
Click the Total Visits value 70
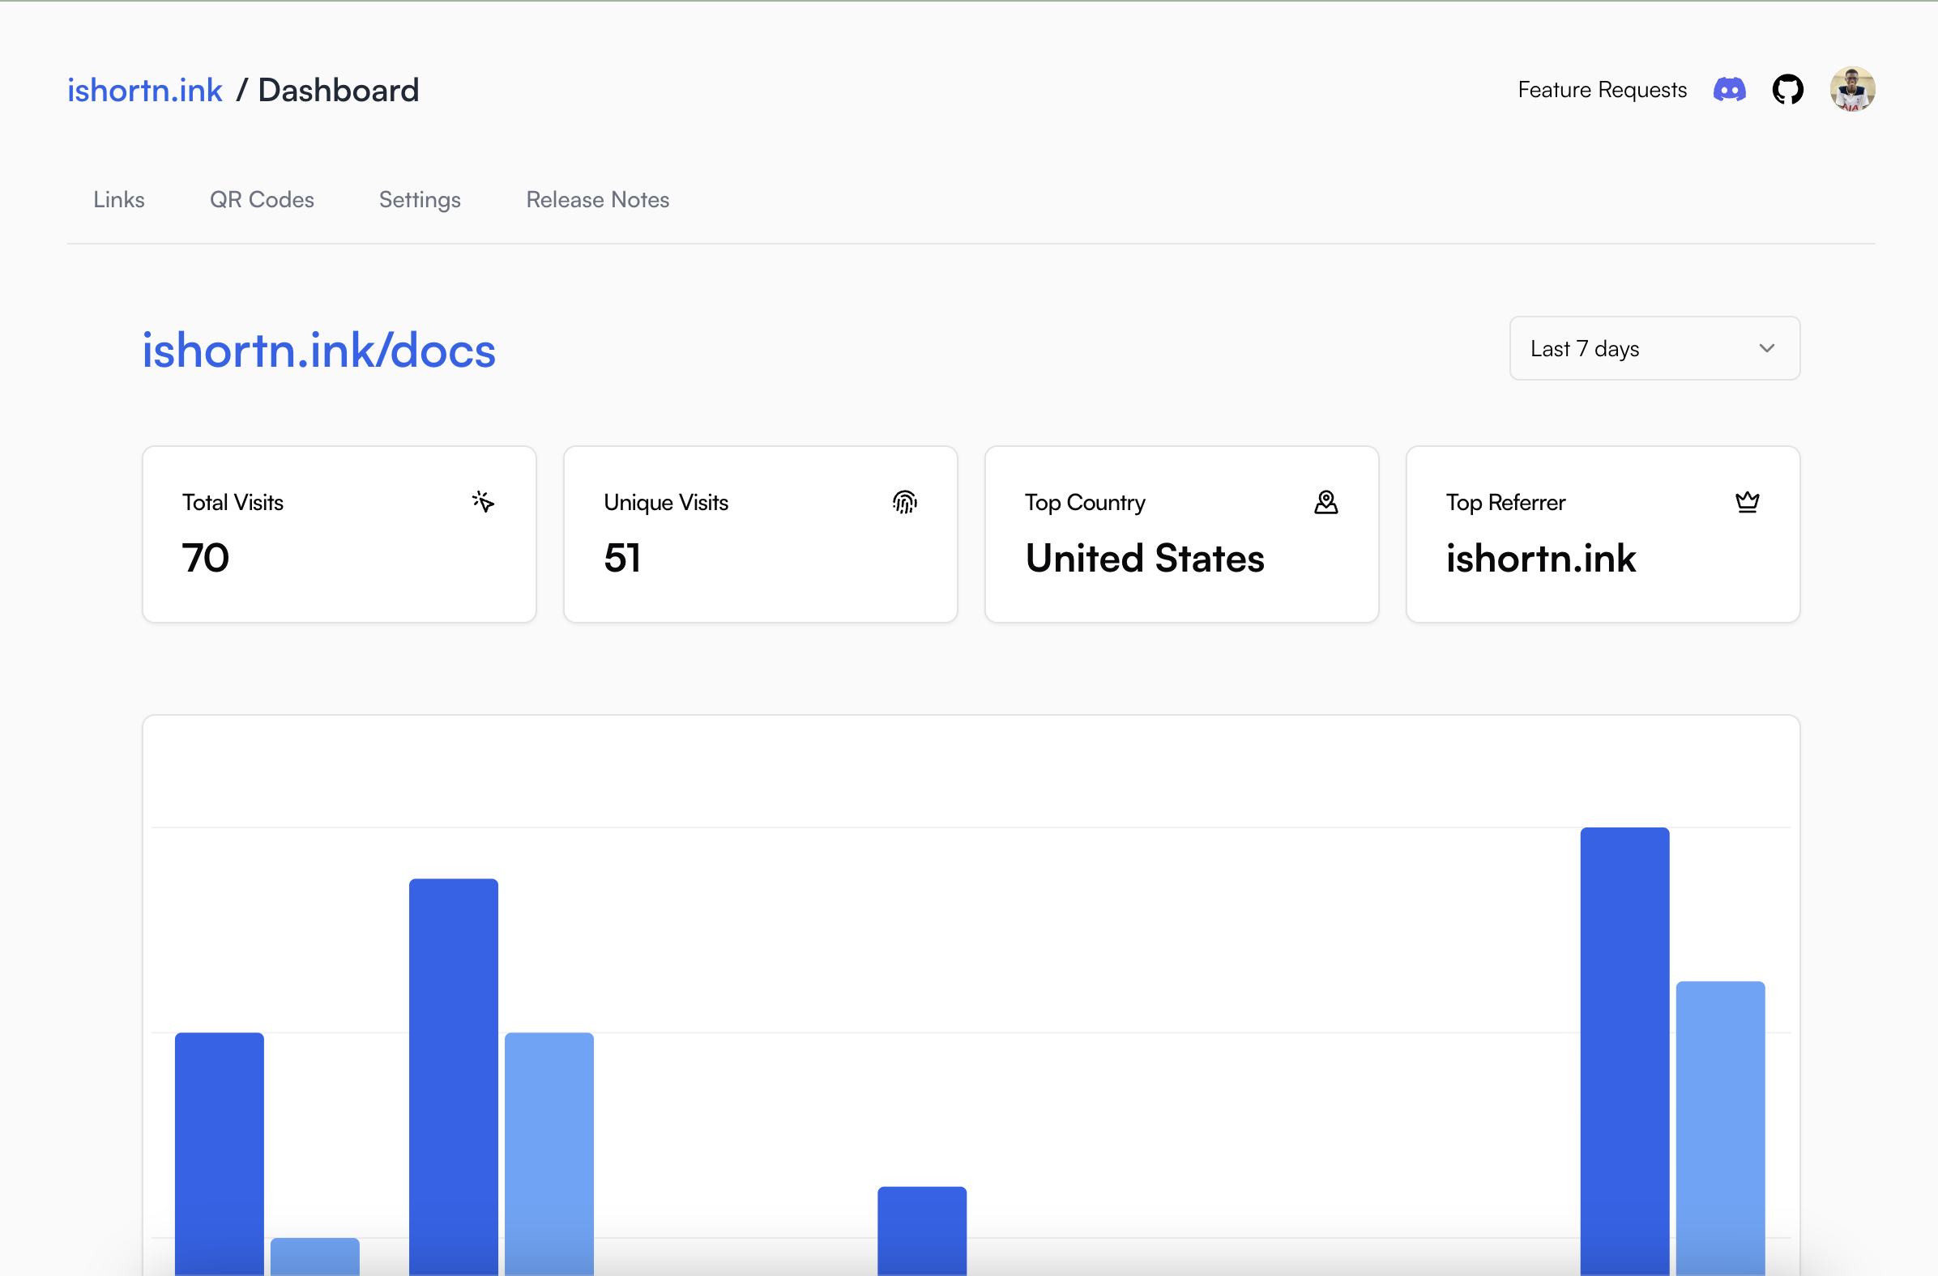[x=205, y=559]
